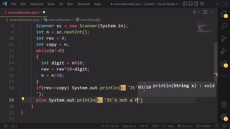Open the Run menu
The image size is (230, 129).
click(70, 4)
